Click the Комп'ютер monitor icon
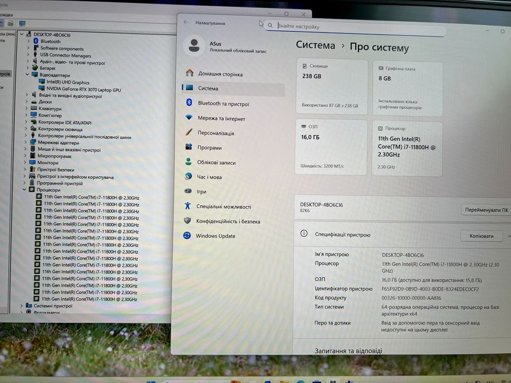Screen dimensions: 511x383 33,115
